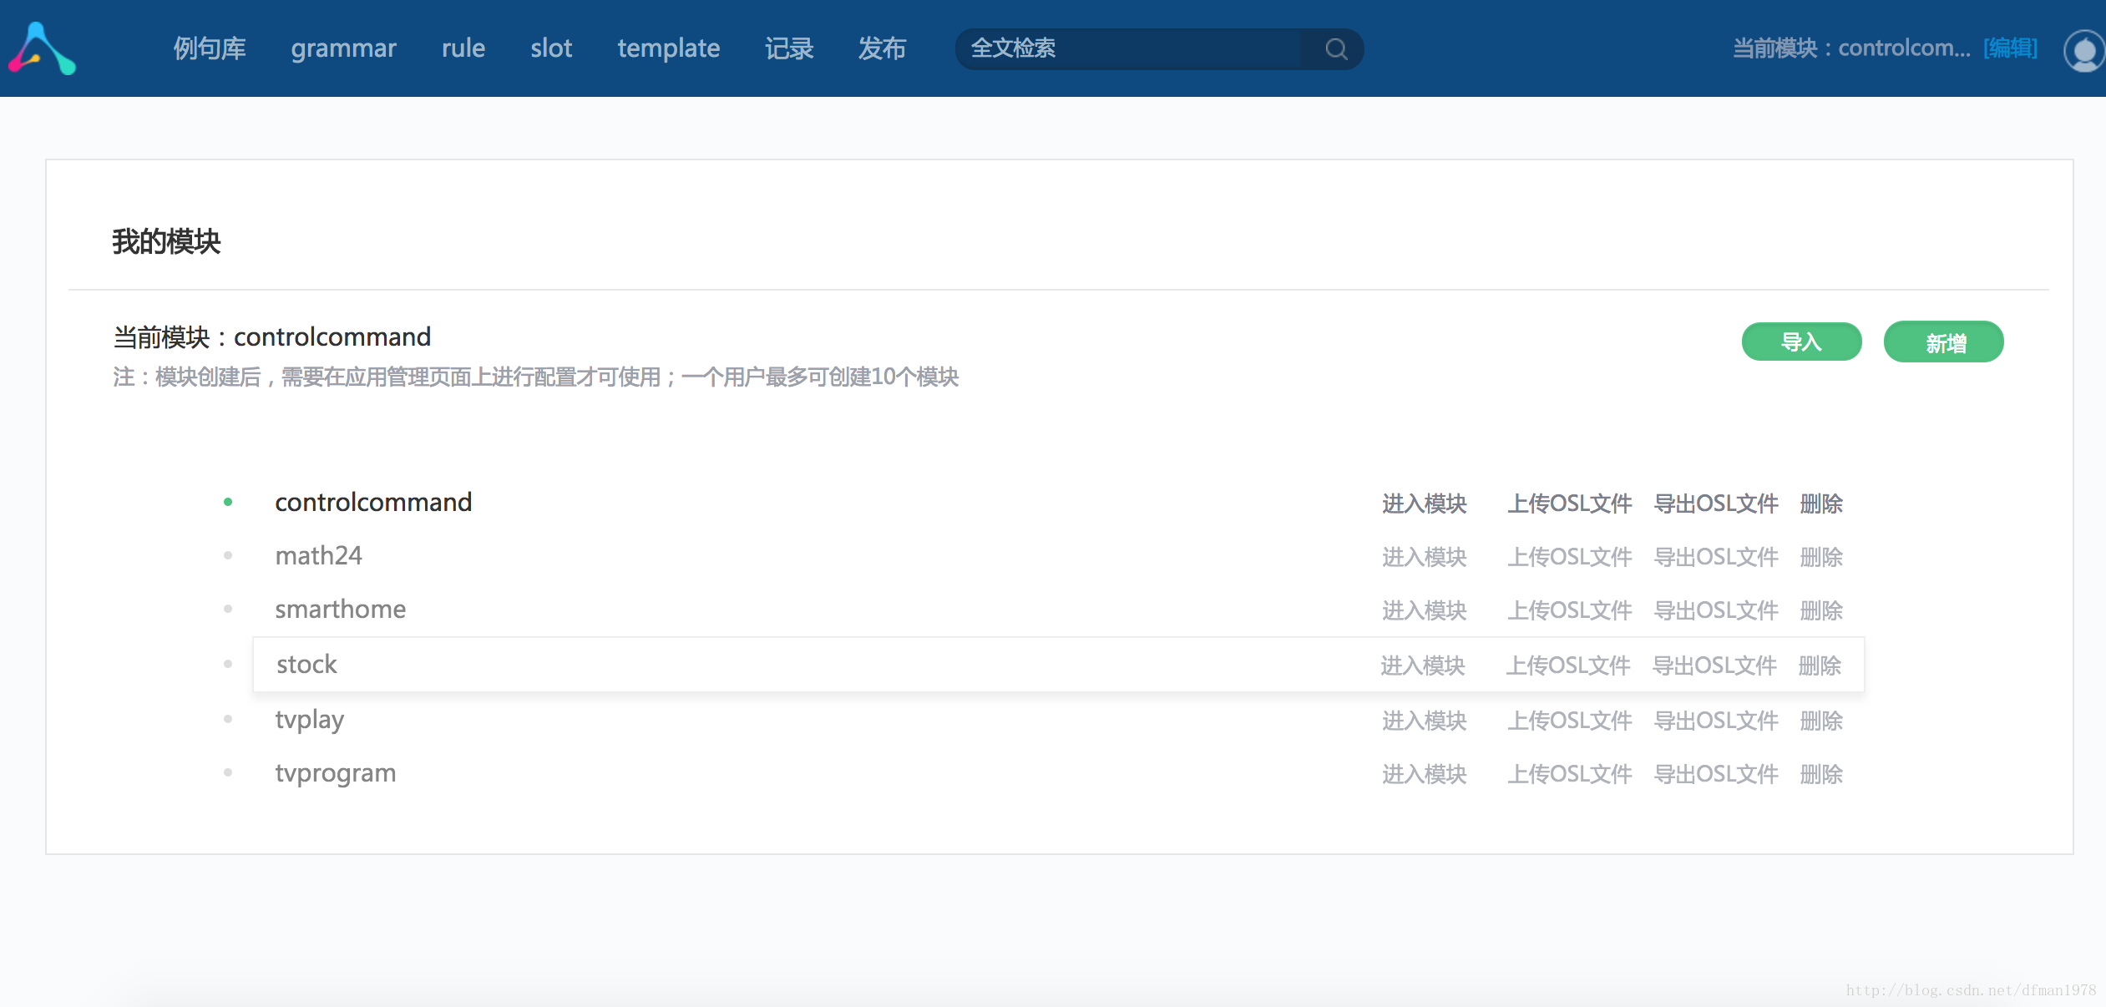Click the [编辑] link for current module
The image size is (2106, 1007).
click(2010, 48)
